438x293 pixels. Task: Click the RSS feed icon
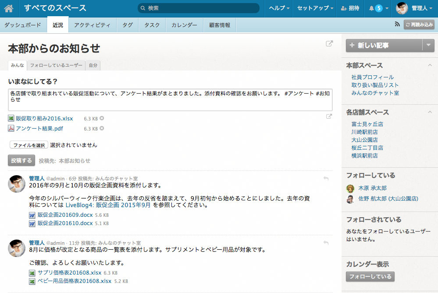click(397, 25)
